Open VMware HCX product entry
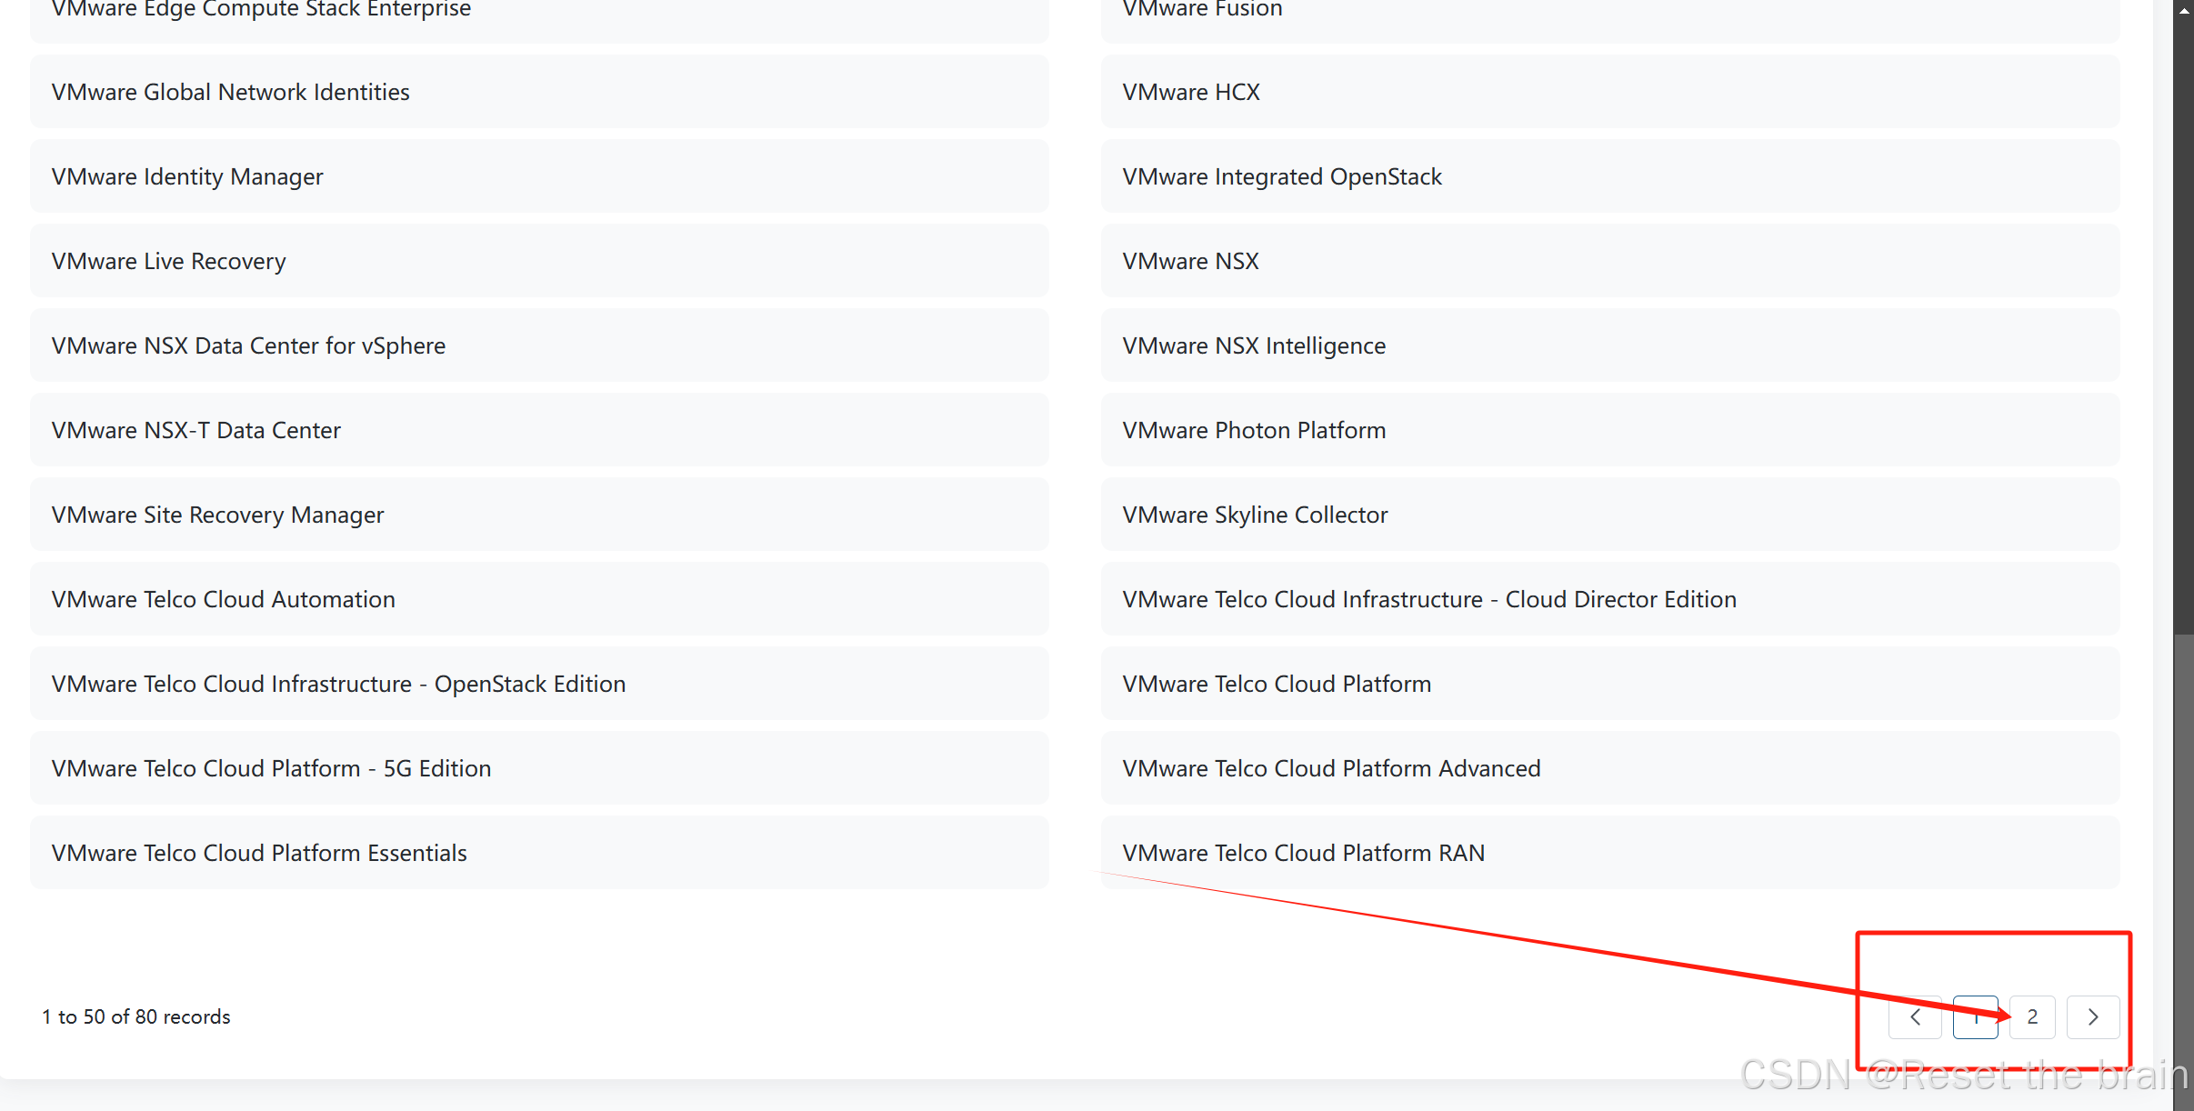This screenshot has width=2194, height=1111. [1190, 92]
